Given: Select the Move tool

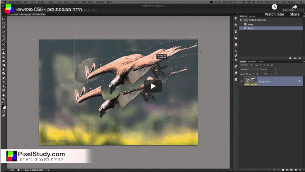Looking at the screenshot, I should point(4,19).
